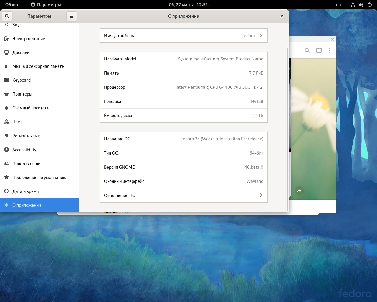Open Пользователи settings panel

click(39, 163)
